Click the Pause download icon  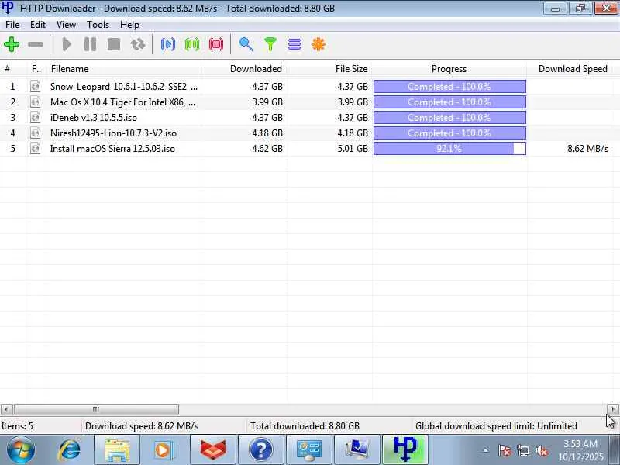[90, 44]
